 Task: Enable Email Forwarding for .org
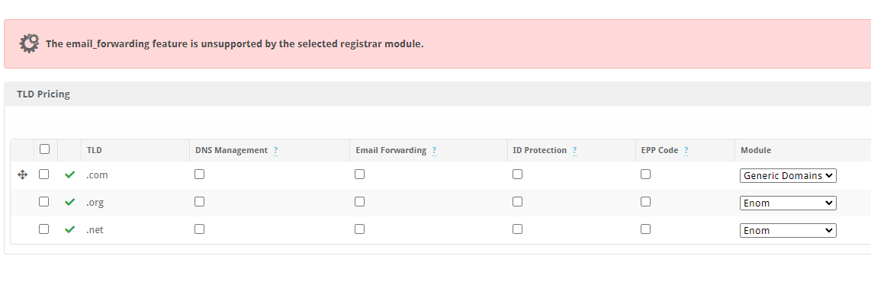click(359, 202)
